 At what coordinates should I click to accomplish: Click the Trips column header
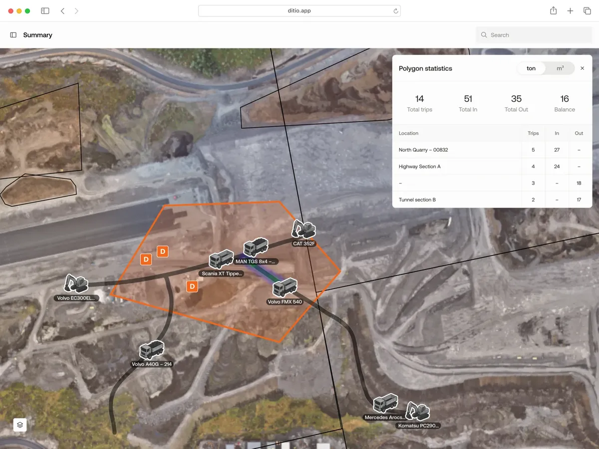pyautogui.click(x=533, y=133)
